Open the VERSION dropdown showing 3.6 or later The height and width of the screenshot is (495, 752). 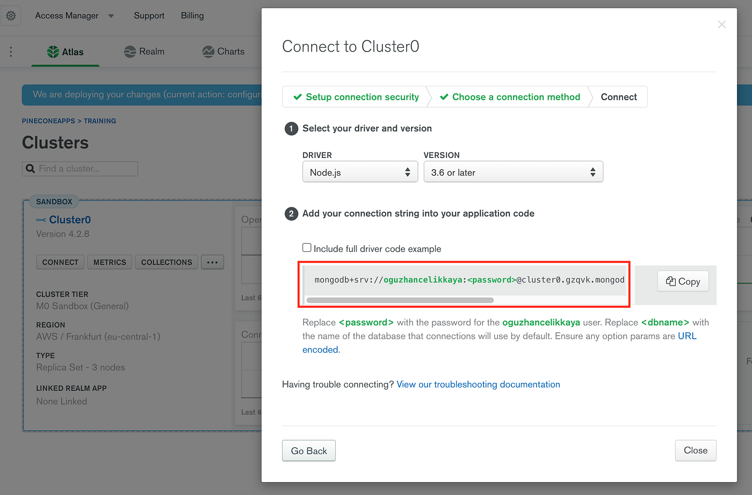point(513,171)
